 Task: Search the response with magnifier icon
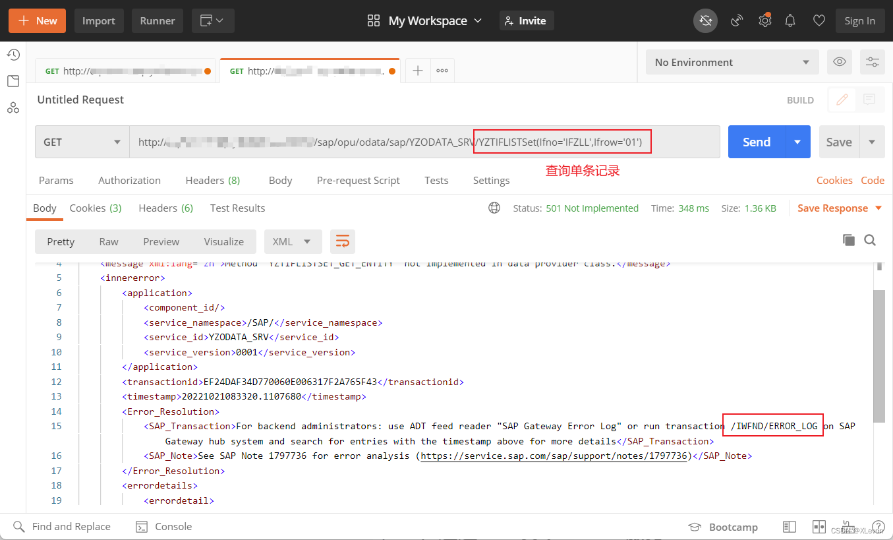pyautogui.click(x=870, y=241)
